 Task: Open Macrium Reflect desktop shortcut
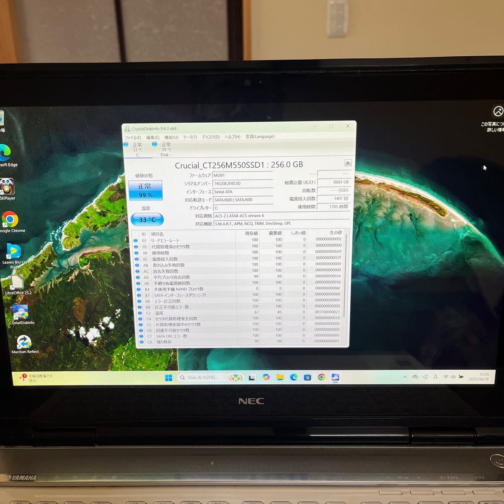point(25,344)
